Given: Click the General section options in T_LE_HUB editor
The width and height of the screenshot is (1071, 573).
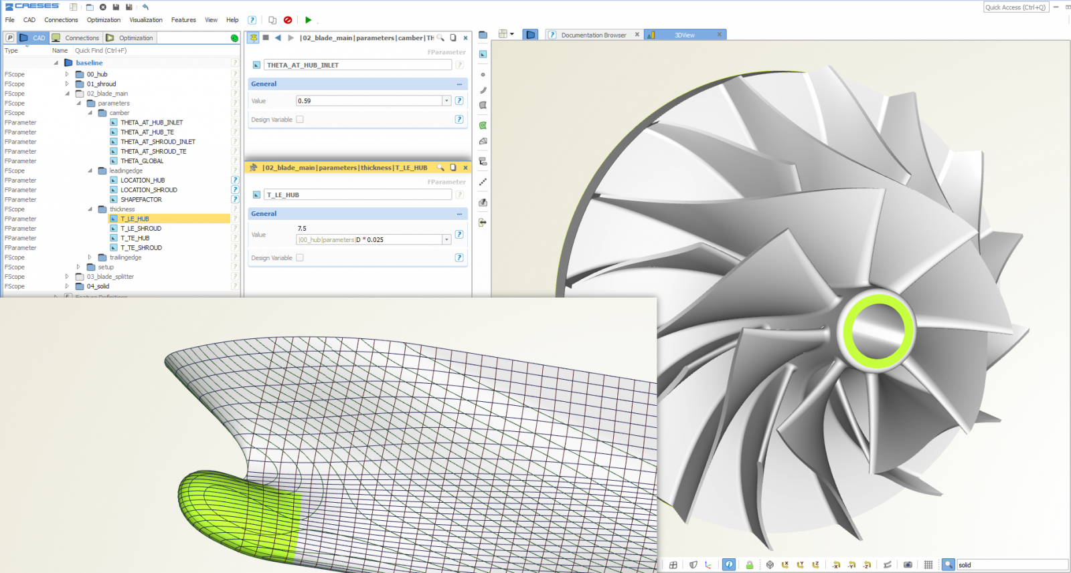Looking at the screenshot, I should 459,214.
